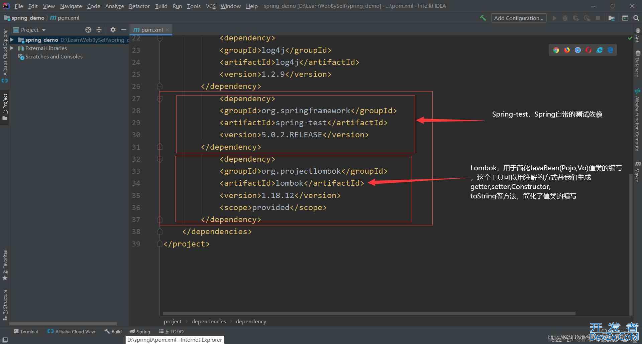Open the Project Structure icon
This screenshot has height=344, width=642.
coord(612,18)
